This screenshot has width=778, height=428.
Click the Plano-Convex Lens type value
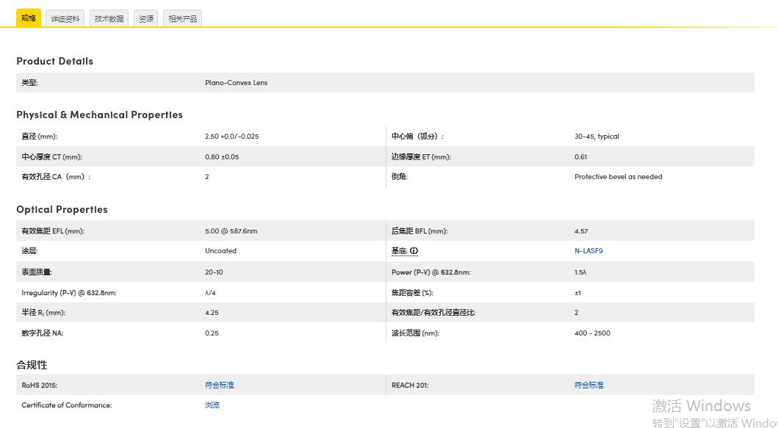(x=236, y=83)
